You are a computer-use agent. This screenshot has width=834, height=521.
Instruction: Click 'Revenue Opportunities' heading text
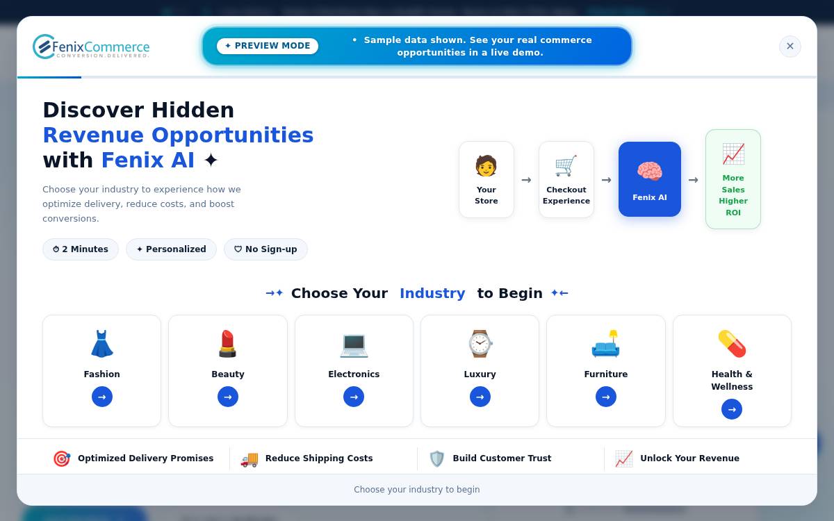coord(178,135)
